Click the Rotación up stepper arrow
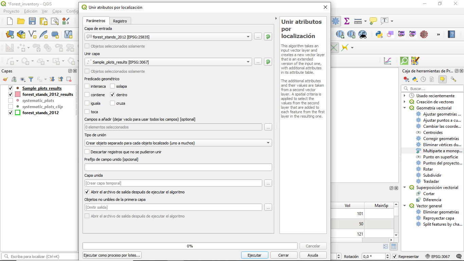The width and height of the screenshot is (464, 261). [x=387, y=255]
